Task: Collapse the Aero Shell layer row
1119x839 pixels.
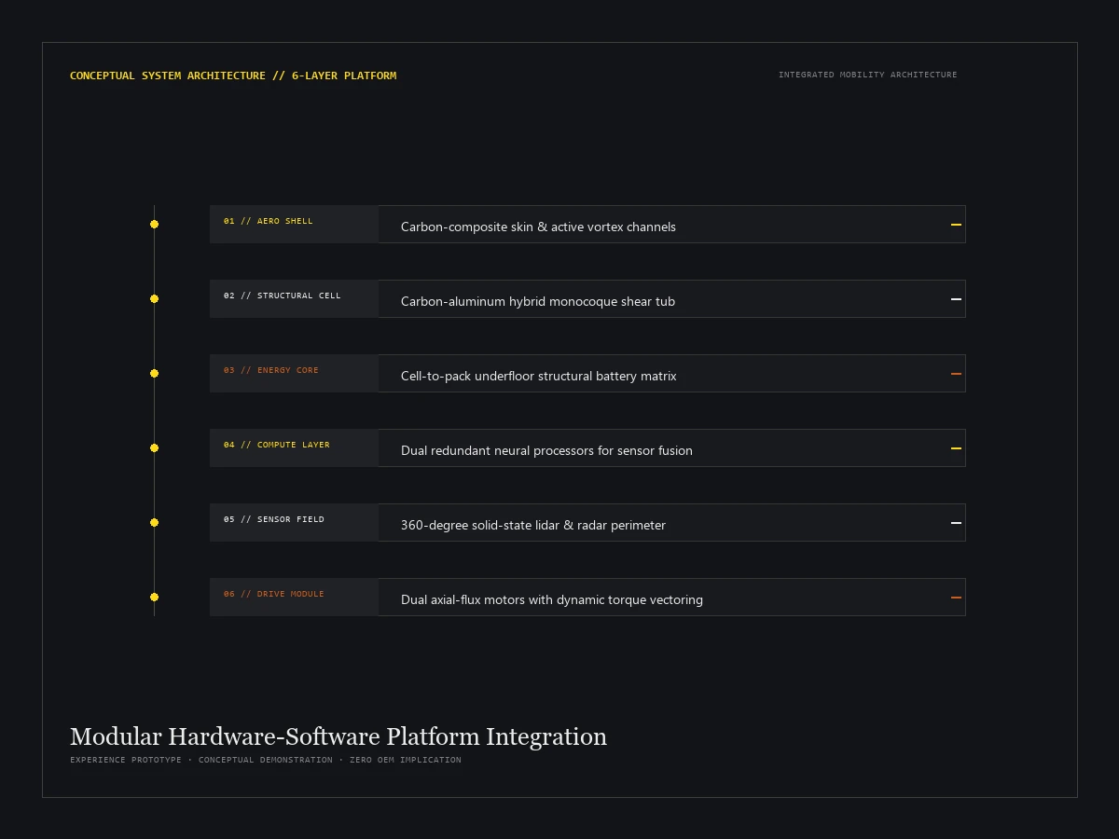Action: tap(956, 225)
